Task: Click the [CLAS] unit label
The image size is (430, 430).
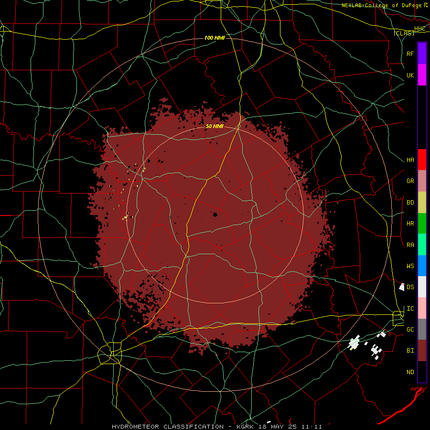Action: (x=404, y=33)
